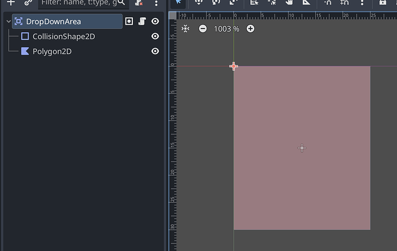Hide the CollisionShape2D node
The height and width of the screenshot is (251, 397).
coord(155,36)
